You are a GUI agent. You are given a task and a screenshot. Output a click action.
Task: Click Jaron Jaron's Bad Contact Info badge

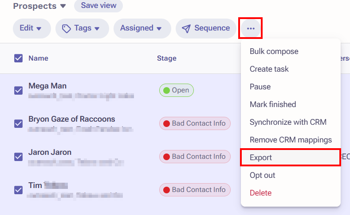point(195,157)
